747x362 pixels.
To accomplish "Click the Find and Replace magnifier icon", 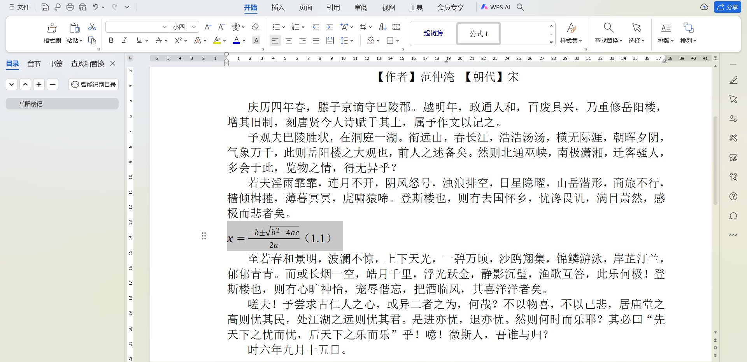I will pos(608,28).
